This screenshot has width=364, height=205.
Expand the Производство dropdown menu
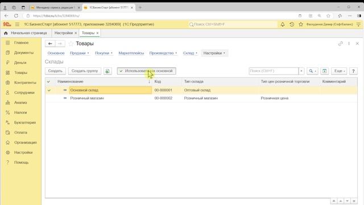(x=163, y=53)
